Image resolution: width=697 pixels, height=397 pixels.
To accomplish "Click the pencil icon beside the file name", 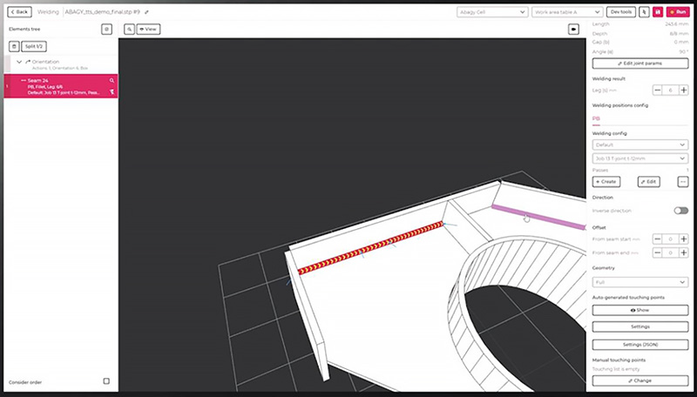I will pos(146,12).
